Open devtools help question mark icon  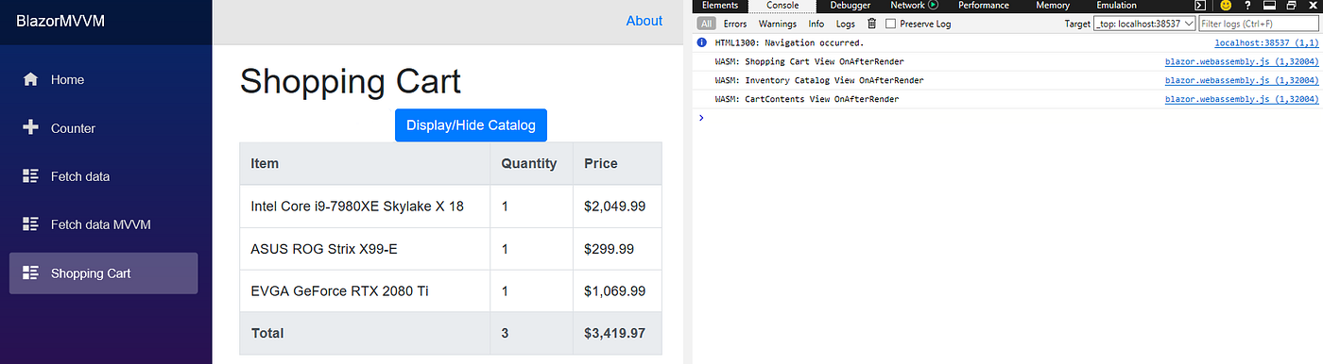click(1248, 5)
